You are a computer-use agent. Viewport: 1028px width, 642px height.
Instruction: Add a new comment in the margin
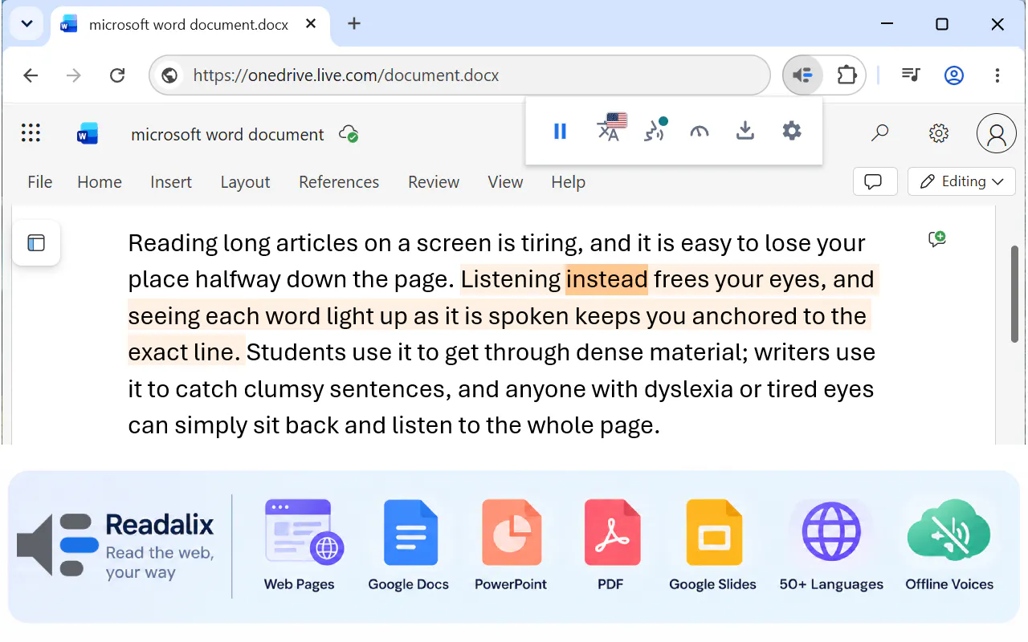pyautogui.click(x=937, y=238)
